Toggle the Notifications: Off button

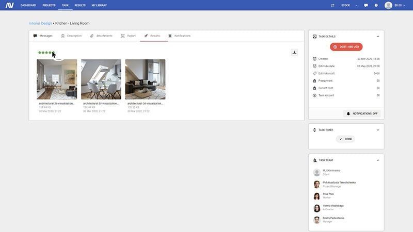362,113
